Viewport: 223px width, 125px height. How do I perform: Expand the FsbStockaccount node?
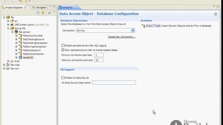point(16,50)
